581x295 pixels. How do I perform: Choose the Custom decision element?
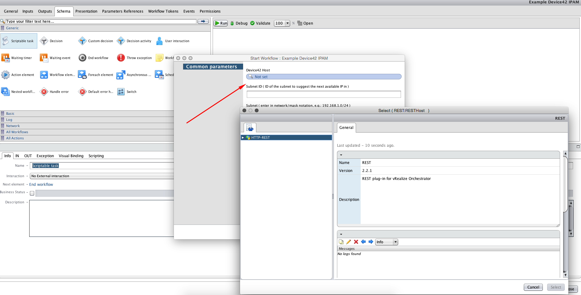96,41
